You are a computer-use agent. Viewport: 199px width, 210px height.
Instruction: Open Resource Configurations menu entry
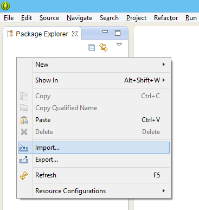click(94, 191)
